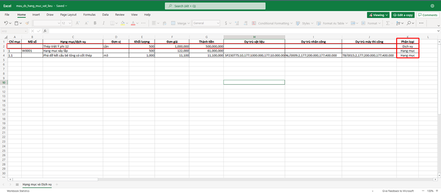Open the Comments pane button
The width and height of the screenshot is (441, 193).
[x=427, y=15]
